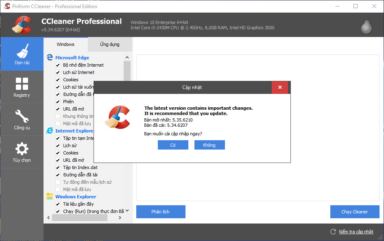
Task: Click Không to decline the update
Action: click(209, 145)
